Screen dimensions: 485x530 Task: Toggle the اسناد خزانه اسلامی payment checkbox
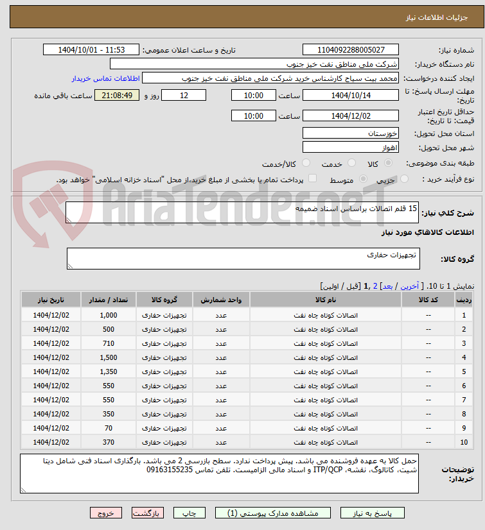point(312,178)
